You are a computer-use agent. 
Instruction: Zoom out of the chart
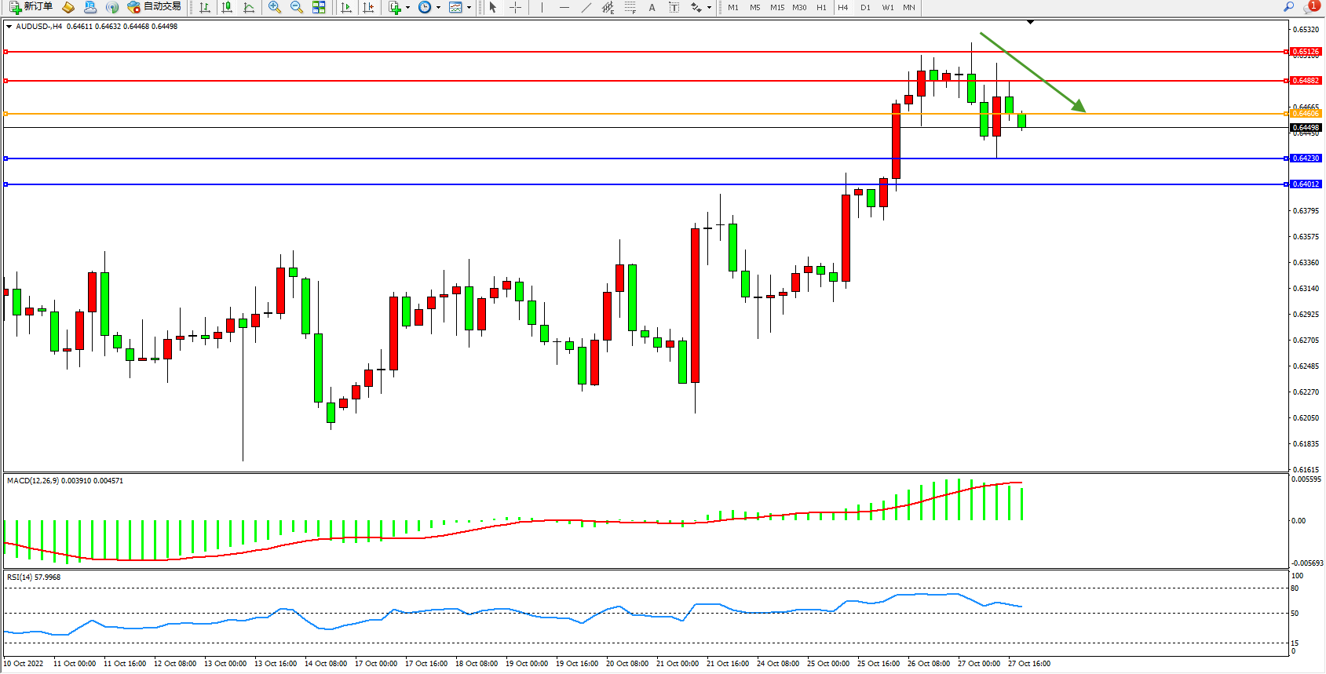pyautogui.click(x=296, y=7)
